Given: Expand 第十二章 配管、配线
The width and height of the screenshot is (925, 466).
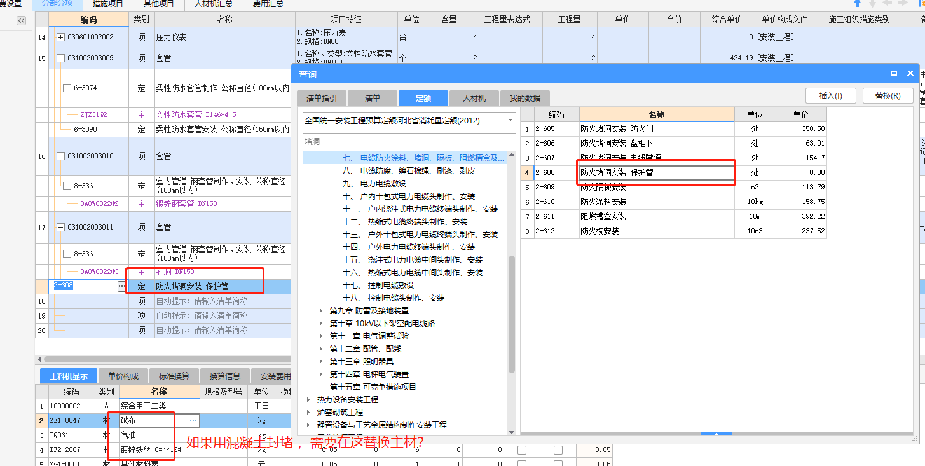Looking at the screenshot, I should (x=321, y=349).
